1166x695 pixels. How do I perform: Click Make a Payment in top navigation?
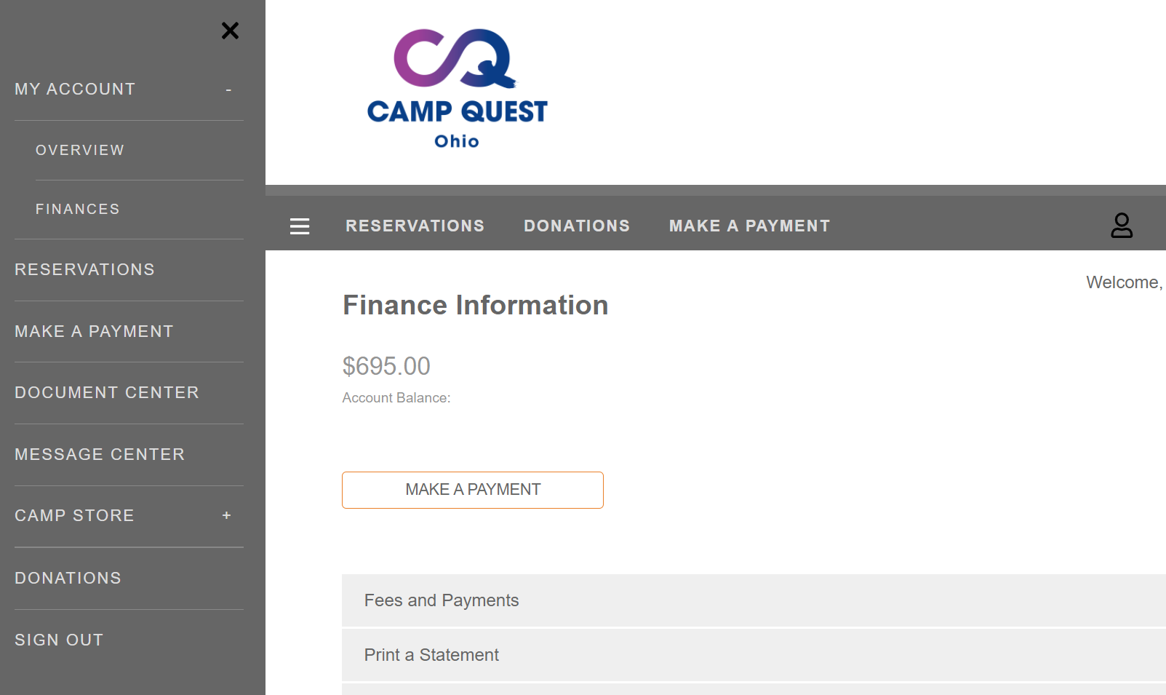(750, 226)
